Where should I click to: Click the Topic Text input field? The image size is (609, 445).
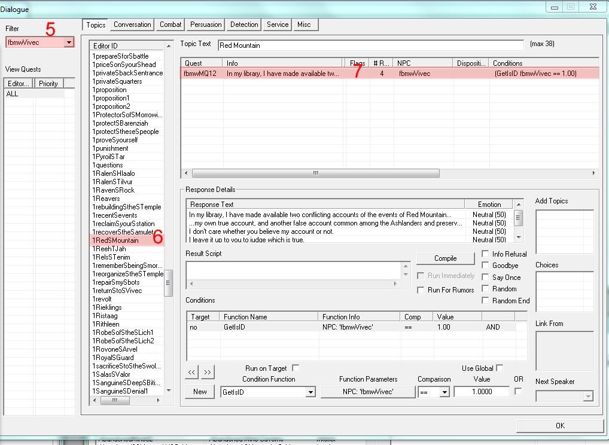(370, 45)
